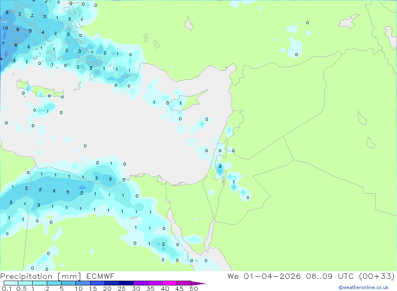Click the map precipitation value '6'
The width and height of the screenshot is (397, 291).
click(16, 45)
